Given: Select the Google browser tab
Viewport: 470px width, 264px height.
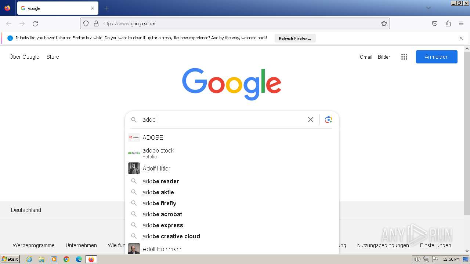Looking at the screenshot, I should coord(57,8).
